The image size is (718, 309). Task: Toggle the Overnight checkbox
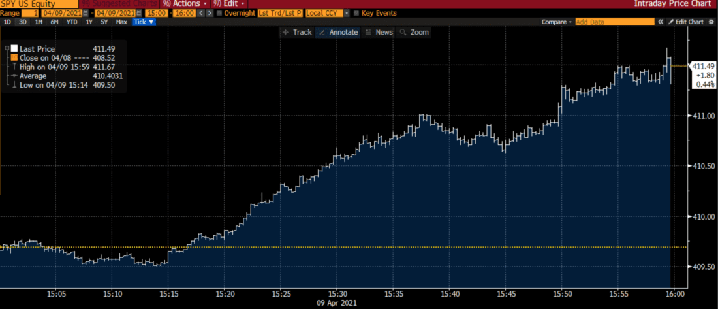point(219,13)
